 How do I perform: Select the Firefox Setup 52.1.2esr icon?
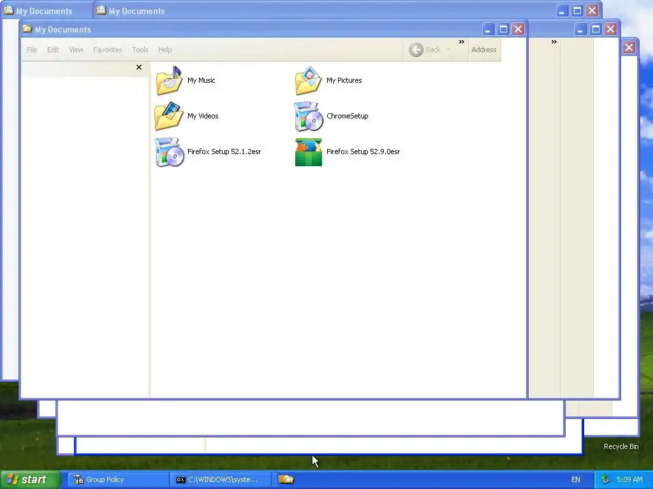pyautogui.click(x=169, y=152)
